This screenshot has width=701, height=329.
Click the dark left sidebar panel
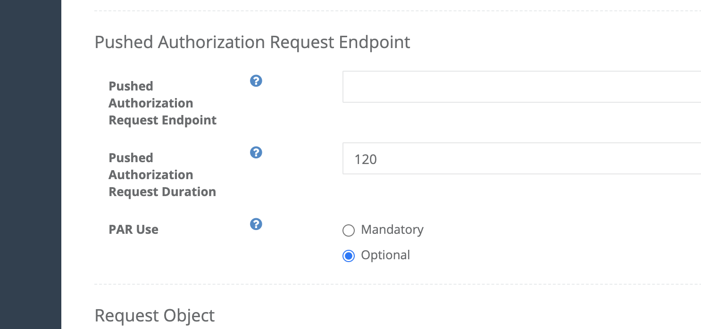31,164
